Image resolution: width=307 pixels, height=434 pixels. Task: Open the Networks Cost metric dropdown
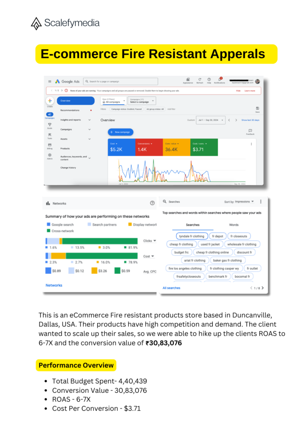click(149, 256)
